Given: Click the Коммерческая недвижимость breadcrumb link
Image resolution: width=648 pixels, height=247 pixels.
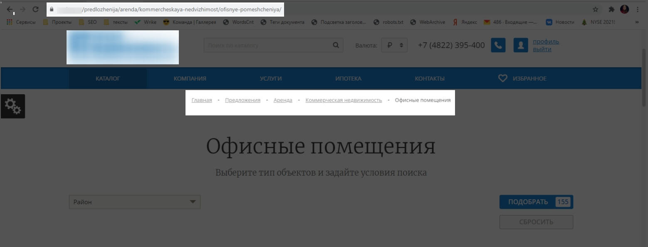Looking at the screenshot, I should coord(344,100).
